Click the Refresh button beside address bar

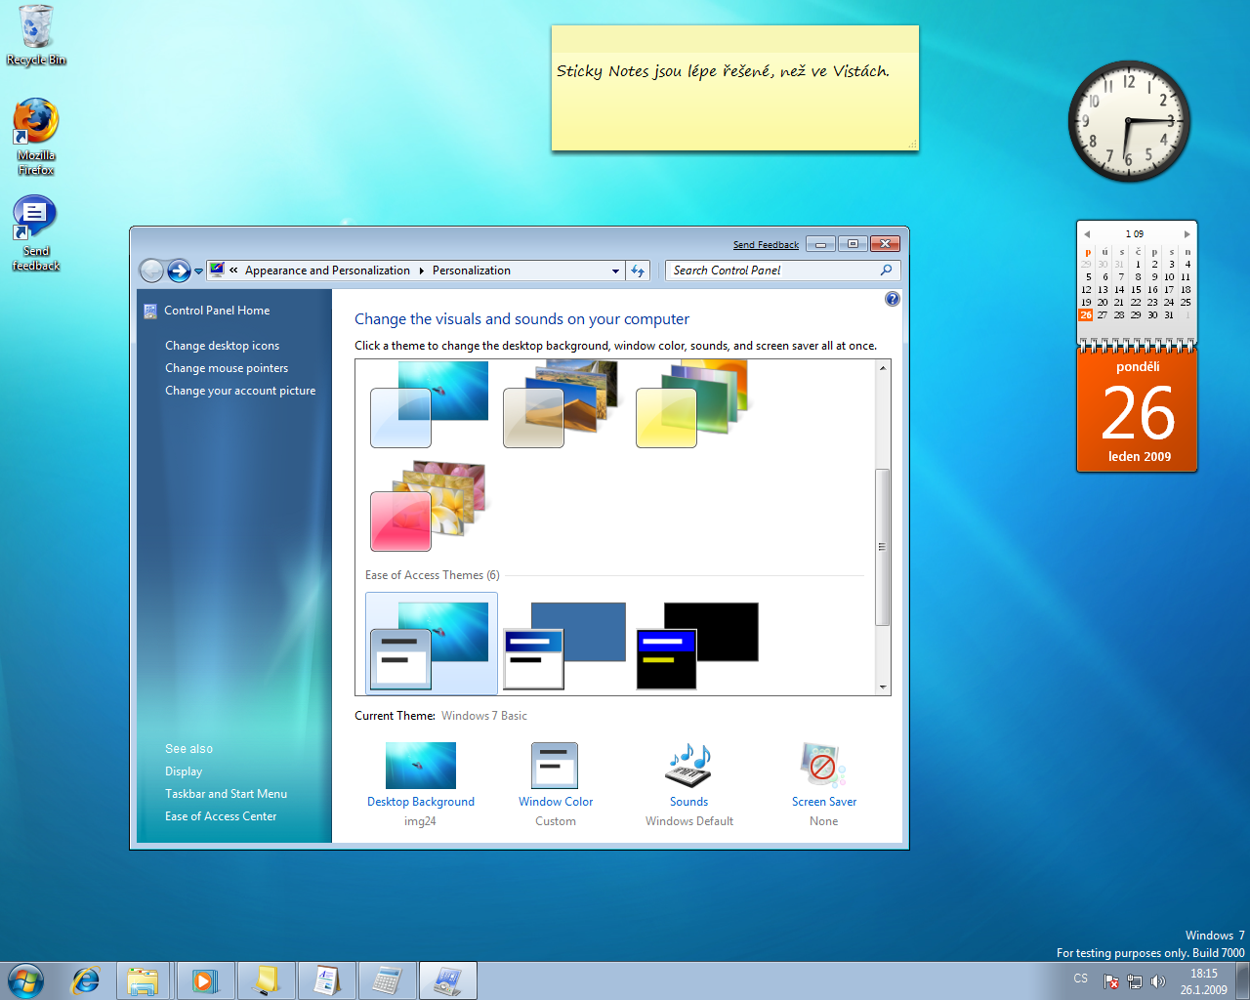638,271
